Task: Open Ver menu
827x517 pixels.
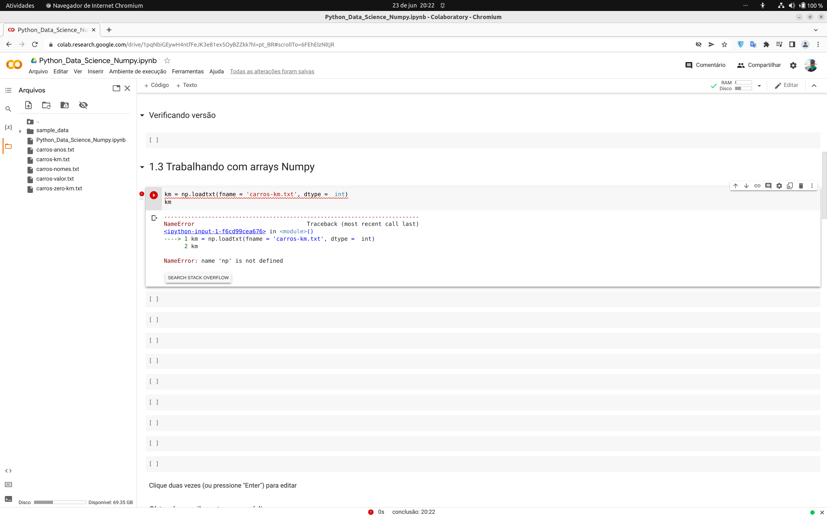Action: click(78, 71)
